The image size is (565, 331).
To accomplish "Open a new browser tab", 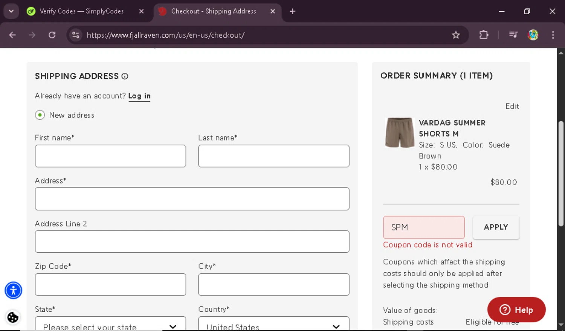I will (x=293, y=11).
